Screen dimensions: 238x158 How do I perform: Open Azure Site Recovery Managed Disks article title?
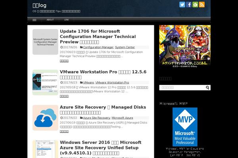(x=103, y=110)
